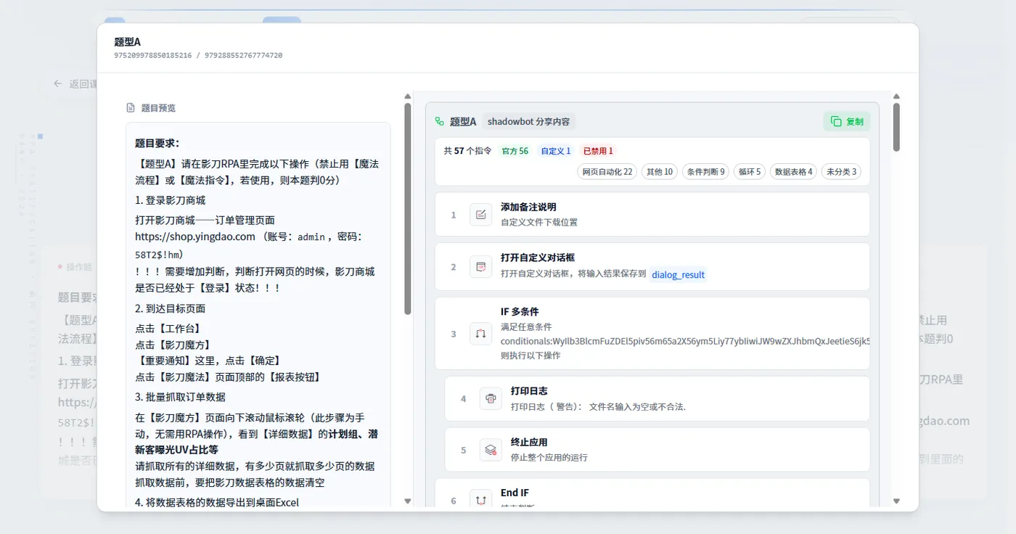Click the right panel scroll-down arrow
Image resolution: width=1016 pixels, height=534 pixels.
click(x=896, y=501)
